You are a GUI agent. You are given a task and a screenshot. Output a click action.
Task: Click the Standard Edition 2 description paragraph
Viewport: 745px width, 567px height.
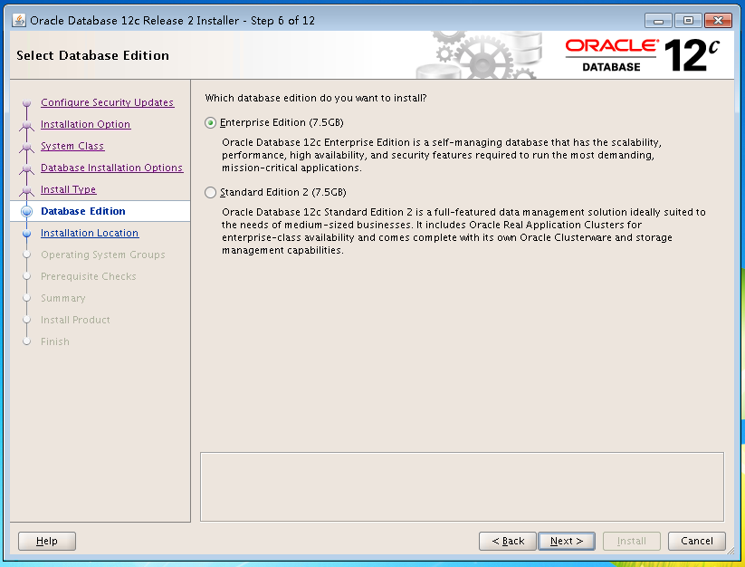click(463, 231)
